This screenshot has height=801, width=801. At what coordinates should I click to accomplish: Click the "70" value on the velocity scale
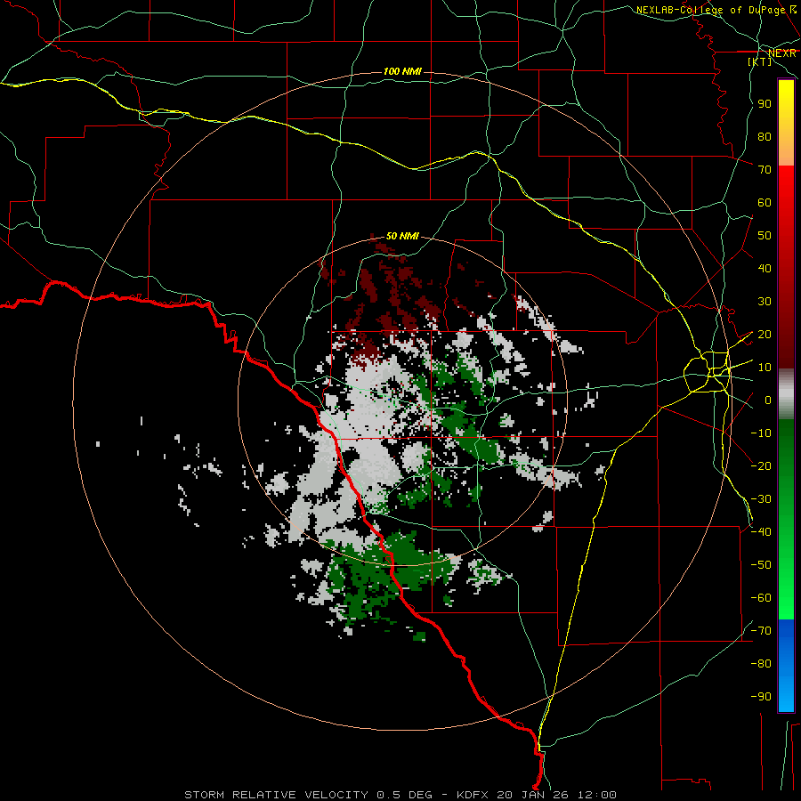click(x=765, y=170)
